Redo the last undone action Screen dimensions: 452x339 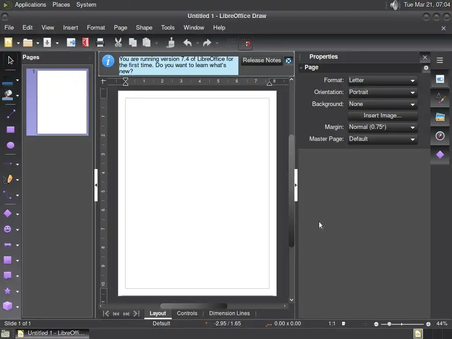[x=207, y=43]
